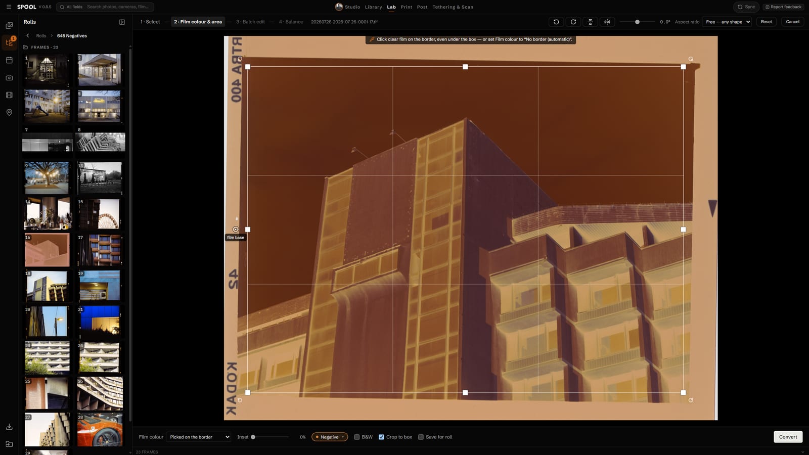Open the film strip sidebar icon
The image size is (809, 455).
(9, 95)
